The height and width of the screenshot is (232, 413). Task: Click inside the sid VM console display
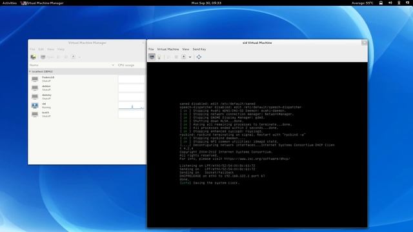257,144
